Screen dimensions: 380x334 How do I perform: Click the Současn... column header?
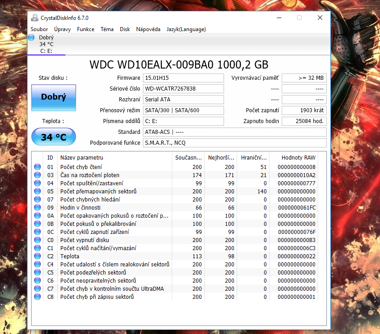(188, 158)
